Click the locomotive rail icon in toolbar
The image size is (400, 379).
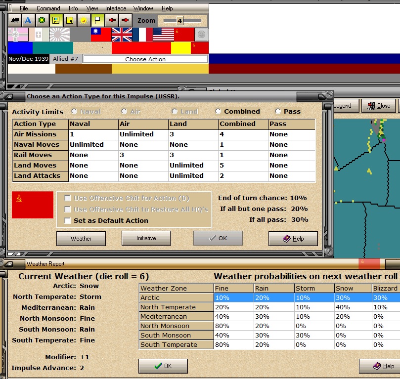15,20
